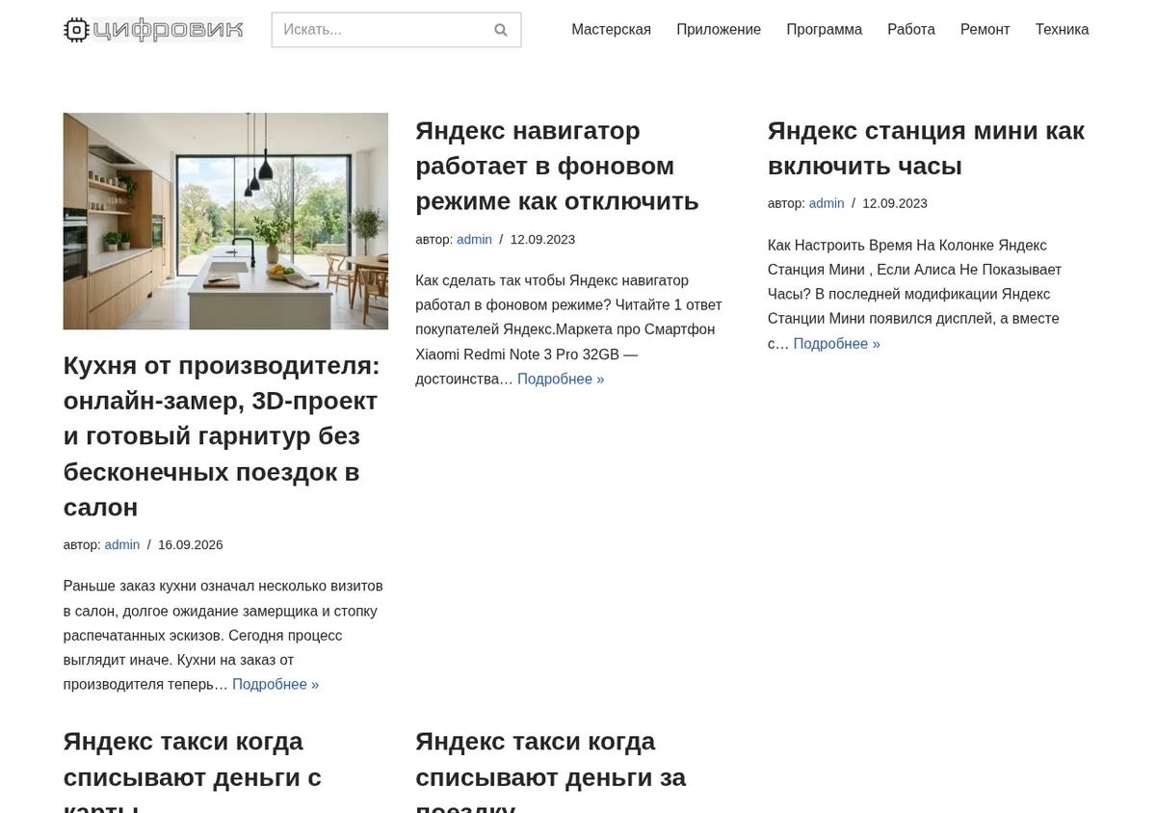This screenshot has width=1156, height=813.
Task: Open the kitchen photo thumbnail
Action: 225,222
